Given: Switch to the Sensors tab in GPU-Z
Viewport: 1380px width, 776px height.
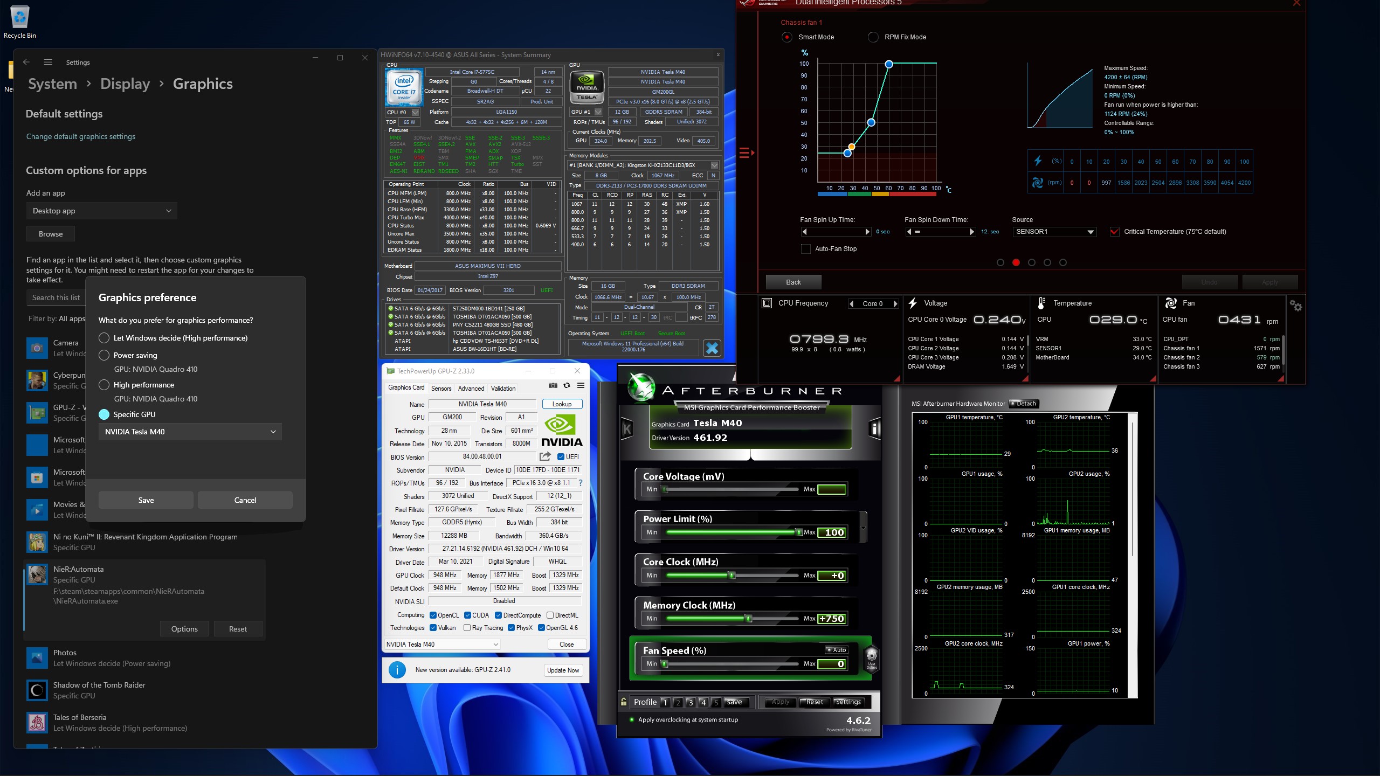Looking at the screenshot, I should [441, 389].
